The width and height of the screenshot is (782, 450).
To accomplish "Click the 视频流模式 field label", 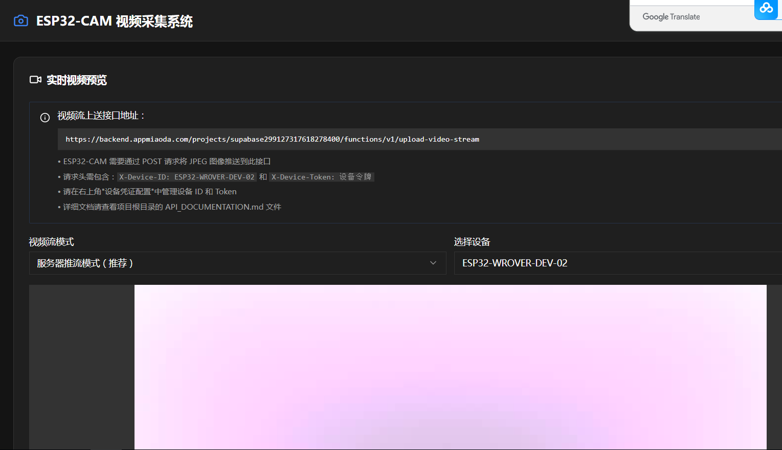I will (52, 242).
